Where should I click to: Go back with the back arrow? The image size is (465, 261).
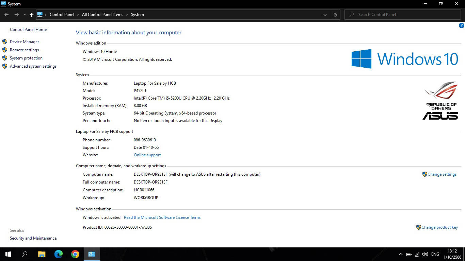point(6,15)
